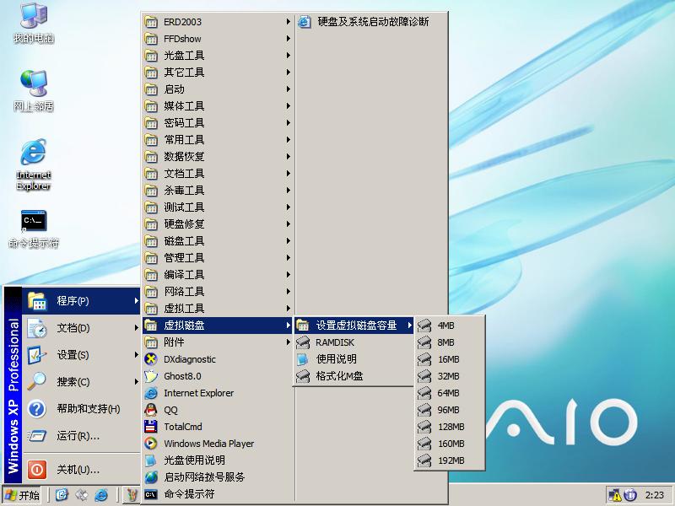Expand the FFDshow submenu arrow
The width and height of the screenshot is (675, 506).
coord(288,38)
